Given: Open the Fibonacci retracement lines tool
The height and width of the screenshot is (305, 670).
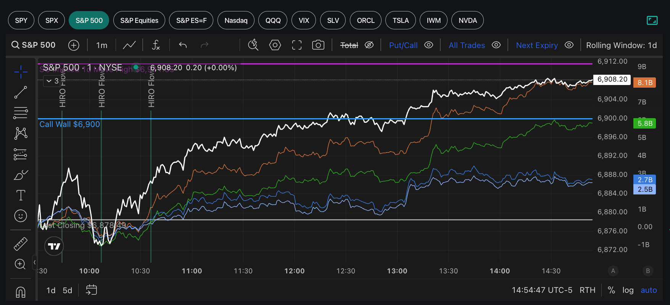Looking at the screenshot, I should click(x=21, y=113).
